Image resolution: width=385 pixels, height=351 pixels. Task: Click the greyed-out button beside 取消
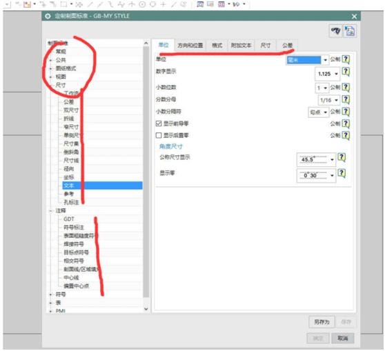click(318, 338)
